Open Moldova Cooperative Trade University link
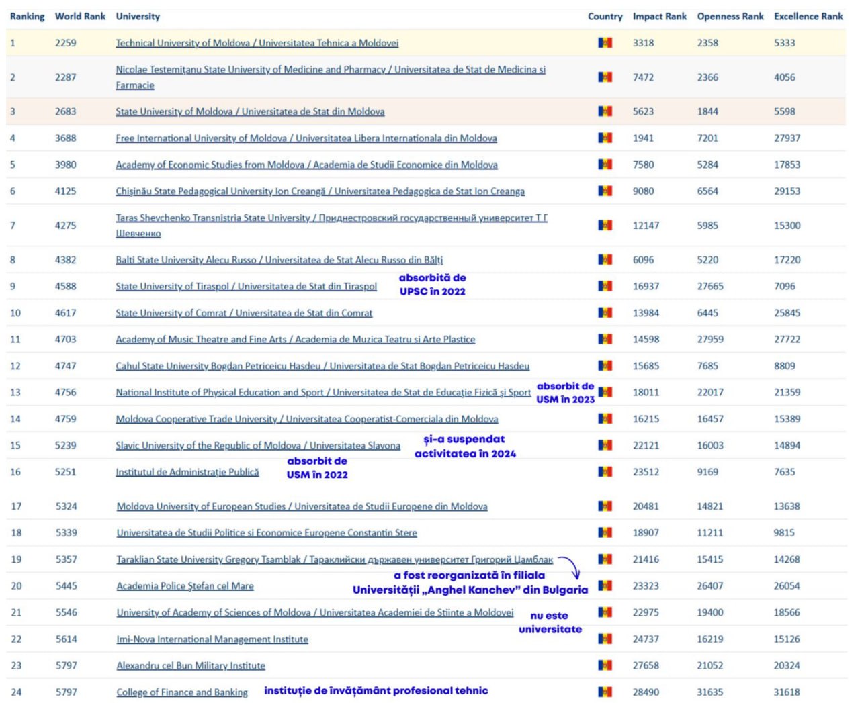 point(307,419)
